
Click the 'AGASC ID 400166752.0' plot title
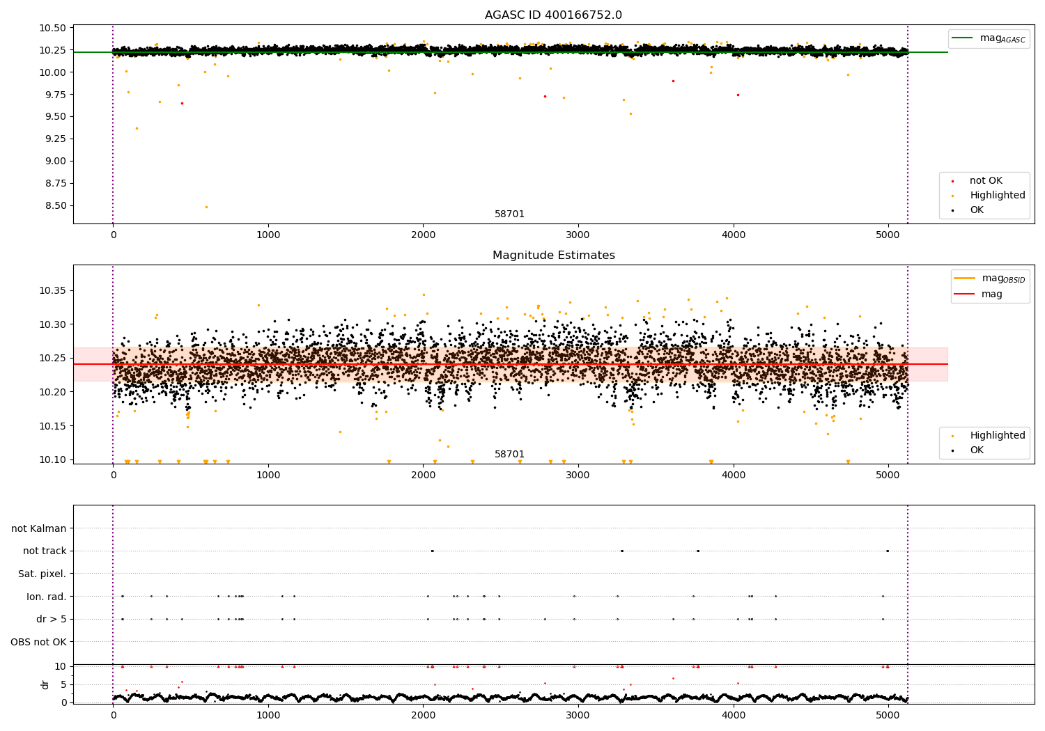[x=553, y=15]
